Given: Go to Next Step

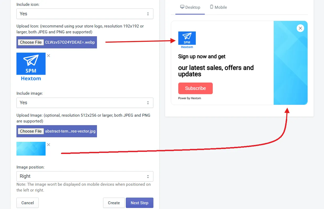Looking at the screenshot, I should click(140, 203).
